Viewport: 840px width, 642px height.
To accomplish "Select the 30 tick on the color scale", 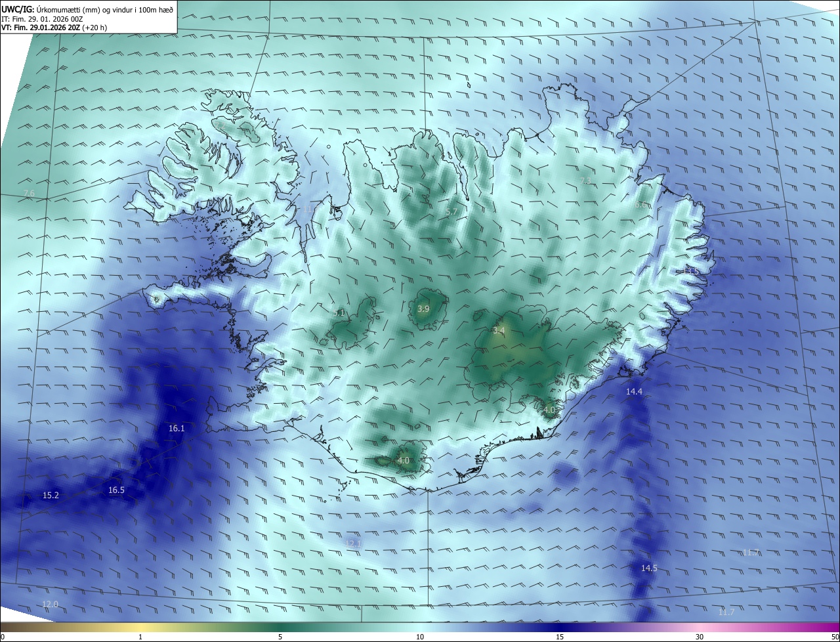I will click(700, 637).
